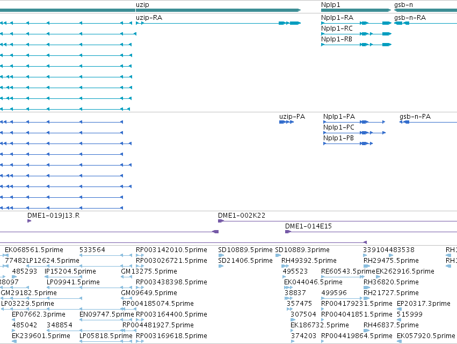Select EST SD21406.5prime

tap(245, 261)
